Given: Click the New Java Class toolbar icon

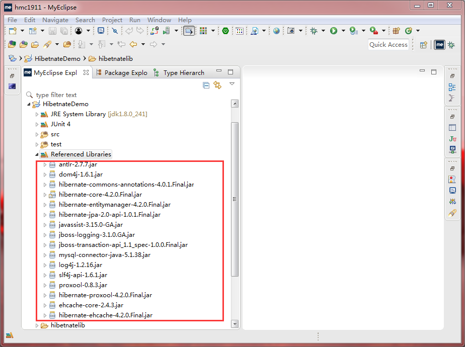Looking at the screenshot, I should point(409,31).
